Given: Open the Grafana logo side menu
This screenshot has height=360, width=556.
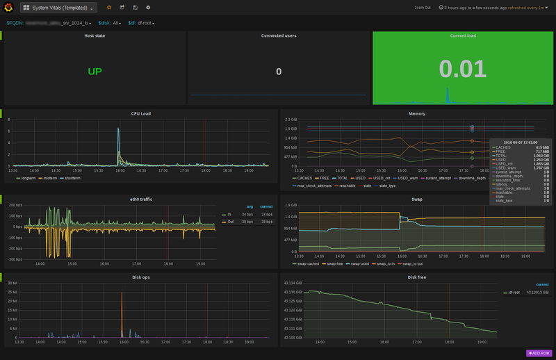Looking at the screenshot, I should coord(8,7).
